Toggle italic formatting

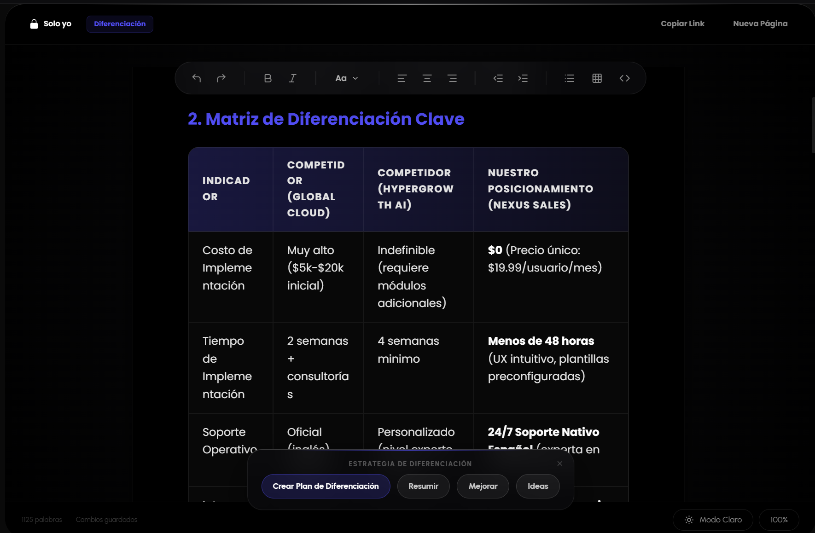point(292,78)
